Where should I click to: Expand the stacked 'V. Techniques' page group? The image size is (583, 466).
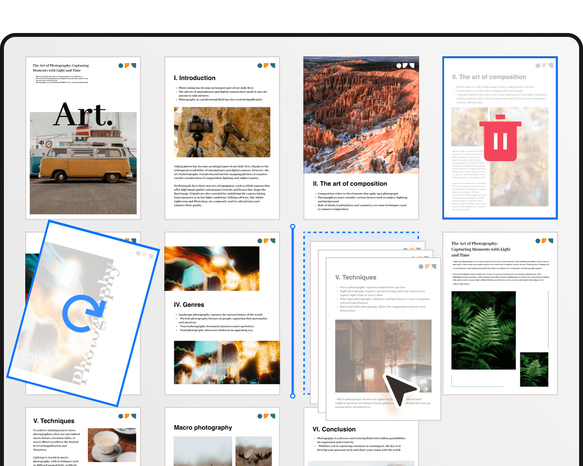383,340
